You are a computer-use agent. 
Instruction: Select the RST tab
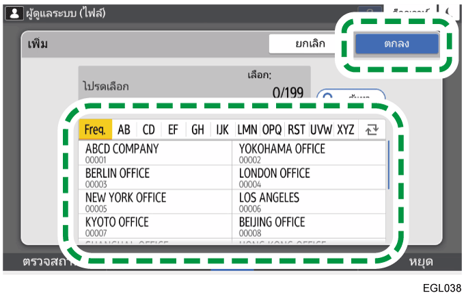click(x=297, y=129)
